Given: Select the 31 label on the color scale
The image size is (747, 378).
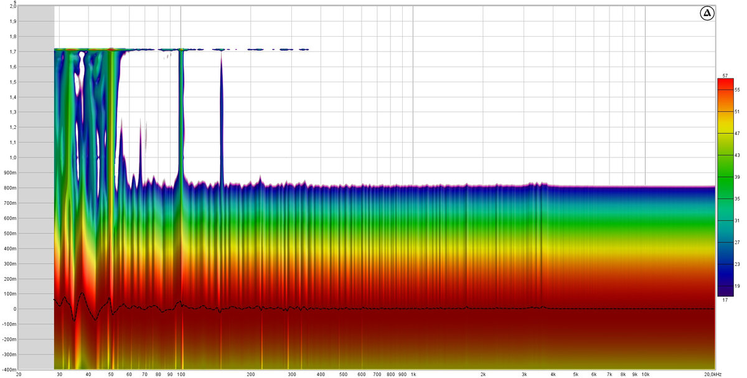Looking at the screenshot, I should point(736,220).
